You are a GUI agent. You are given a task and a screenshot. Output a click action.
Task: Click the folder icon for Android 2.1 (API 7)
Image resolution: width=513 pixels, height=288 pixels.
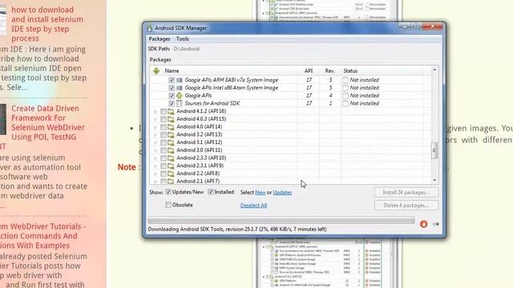(x=171, y=182)
